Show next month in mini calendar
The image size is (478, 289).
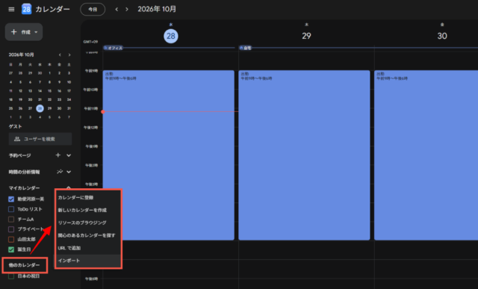click(69, 55)
